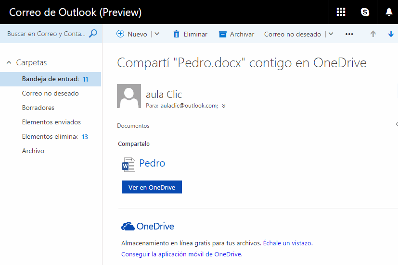Viewport: 398px width, 265px height.
Task: Select the Bandeja de entrada folder
Action: [50, 79]
